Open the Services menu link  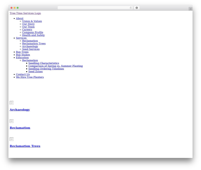(21, 38)
